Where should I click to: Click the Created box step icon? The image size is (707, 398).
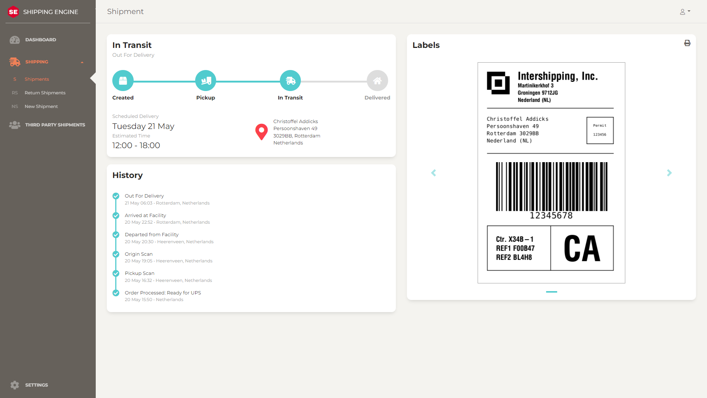click(x=123, y=81)
